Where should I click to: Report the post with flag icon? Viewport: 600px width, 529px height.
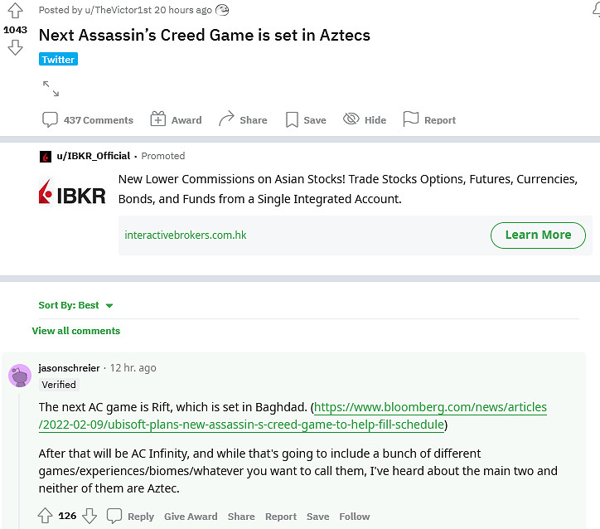[429, 120]
